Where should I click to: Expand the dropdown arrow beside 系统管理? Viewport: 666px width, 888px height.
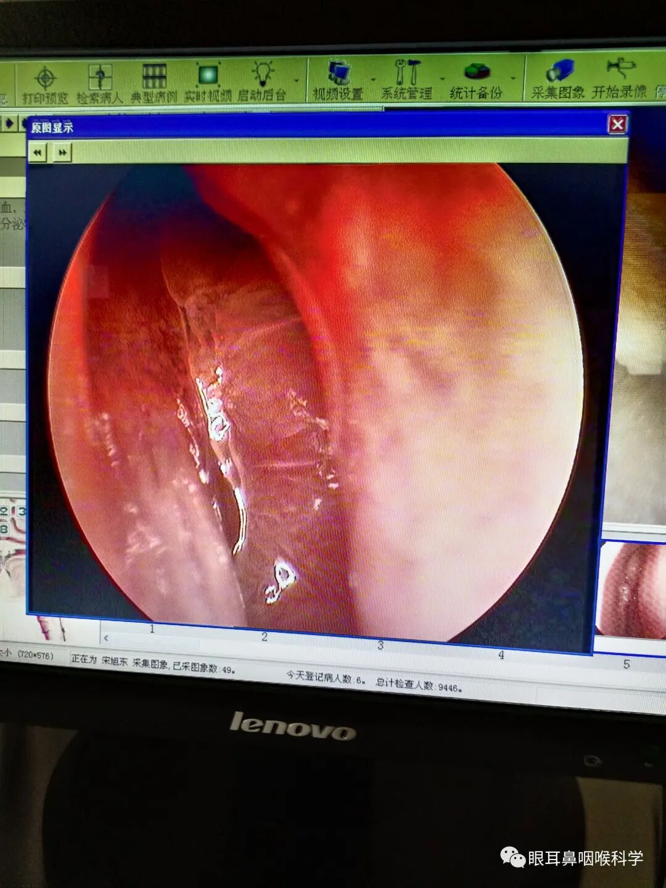coord(442,79)
